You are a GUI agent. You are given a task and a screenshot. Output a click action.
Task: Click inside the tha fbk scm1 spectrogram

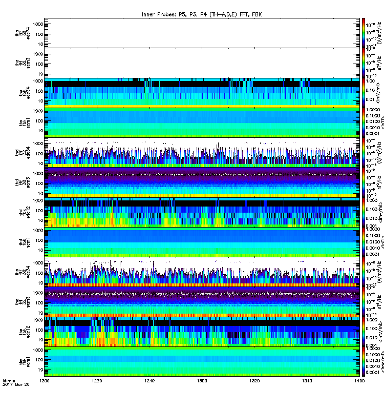point(202,122)
